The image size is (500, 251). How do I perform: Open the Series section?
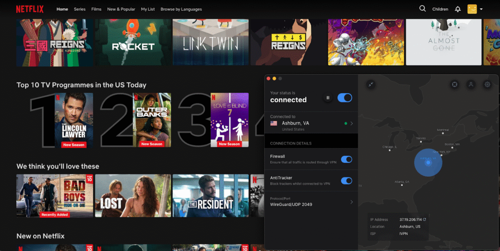click(x=80, y=9)
